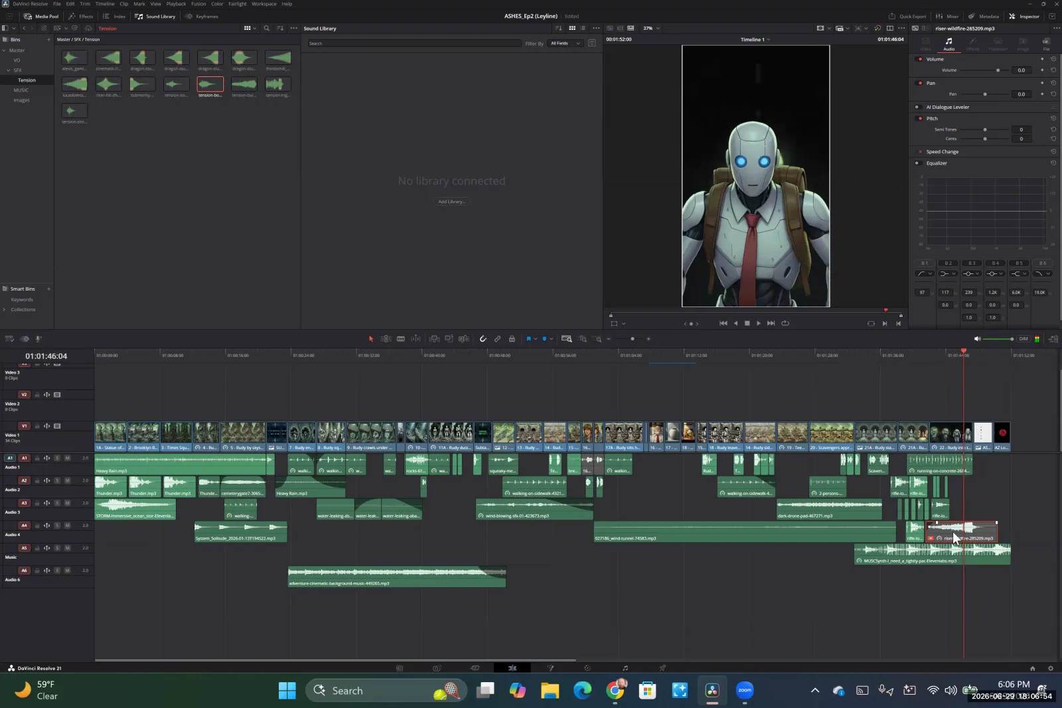1062x708 pixels.
Task: Open Google Chrome from the taskbar
Action: click(615, 691)
